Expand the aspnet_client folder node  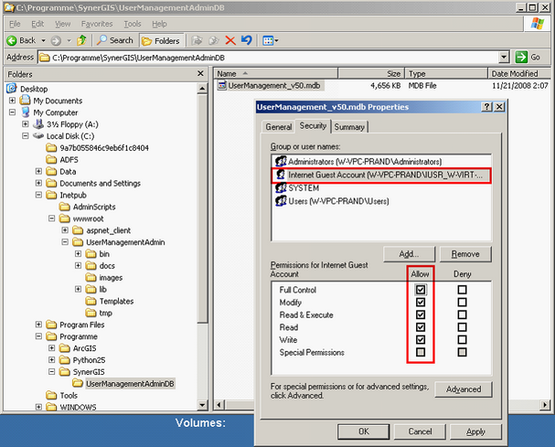click(65, 230)
